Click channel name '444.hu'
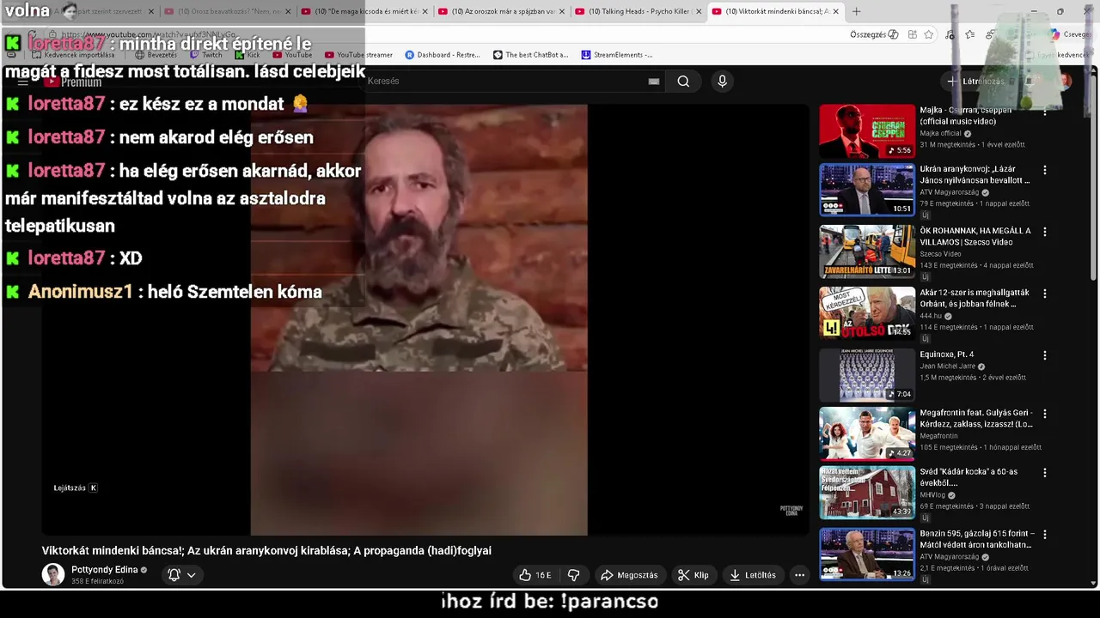 (931, 316)
